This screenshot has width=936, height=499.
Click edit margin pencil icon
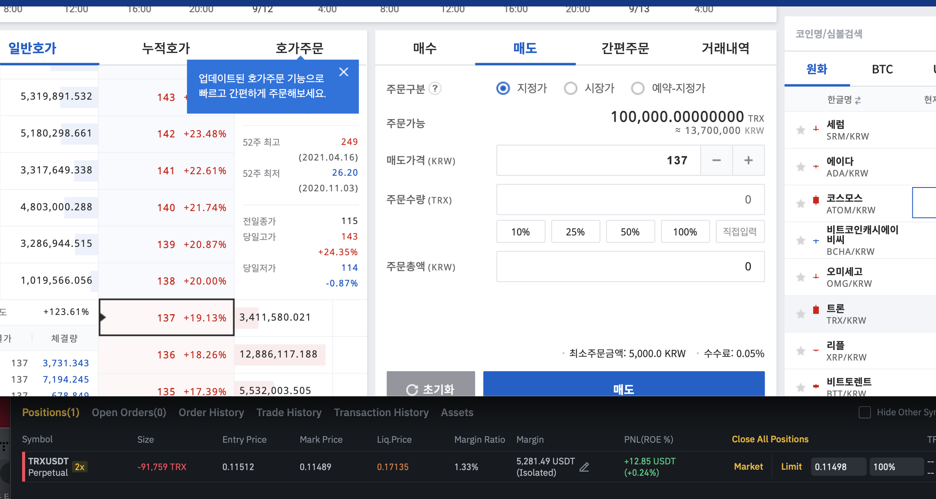click(584, 467)
